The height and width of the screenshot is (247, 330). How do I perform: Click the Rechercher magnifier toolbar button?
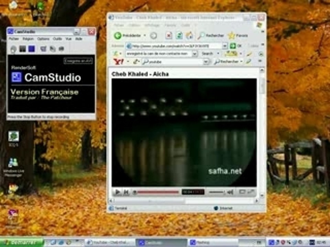click(x=211, y=35)
